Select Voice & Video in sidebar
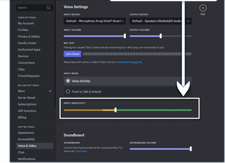This screenshot has height=163, width=225. coord(35,146)
